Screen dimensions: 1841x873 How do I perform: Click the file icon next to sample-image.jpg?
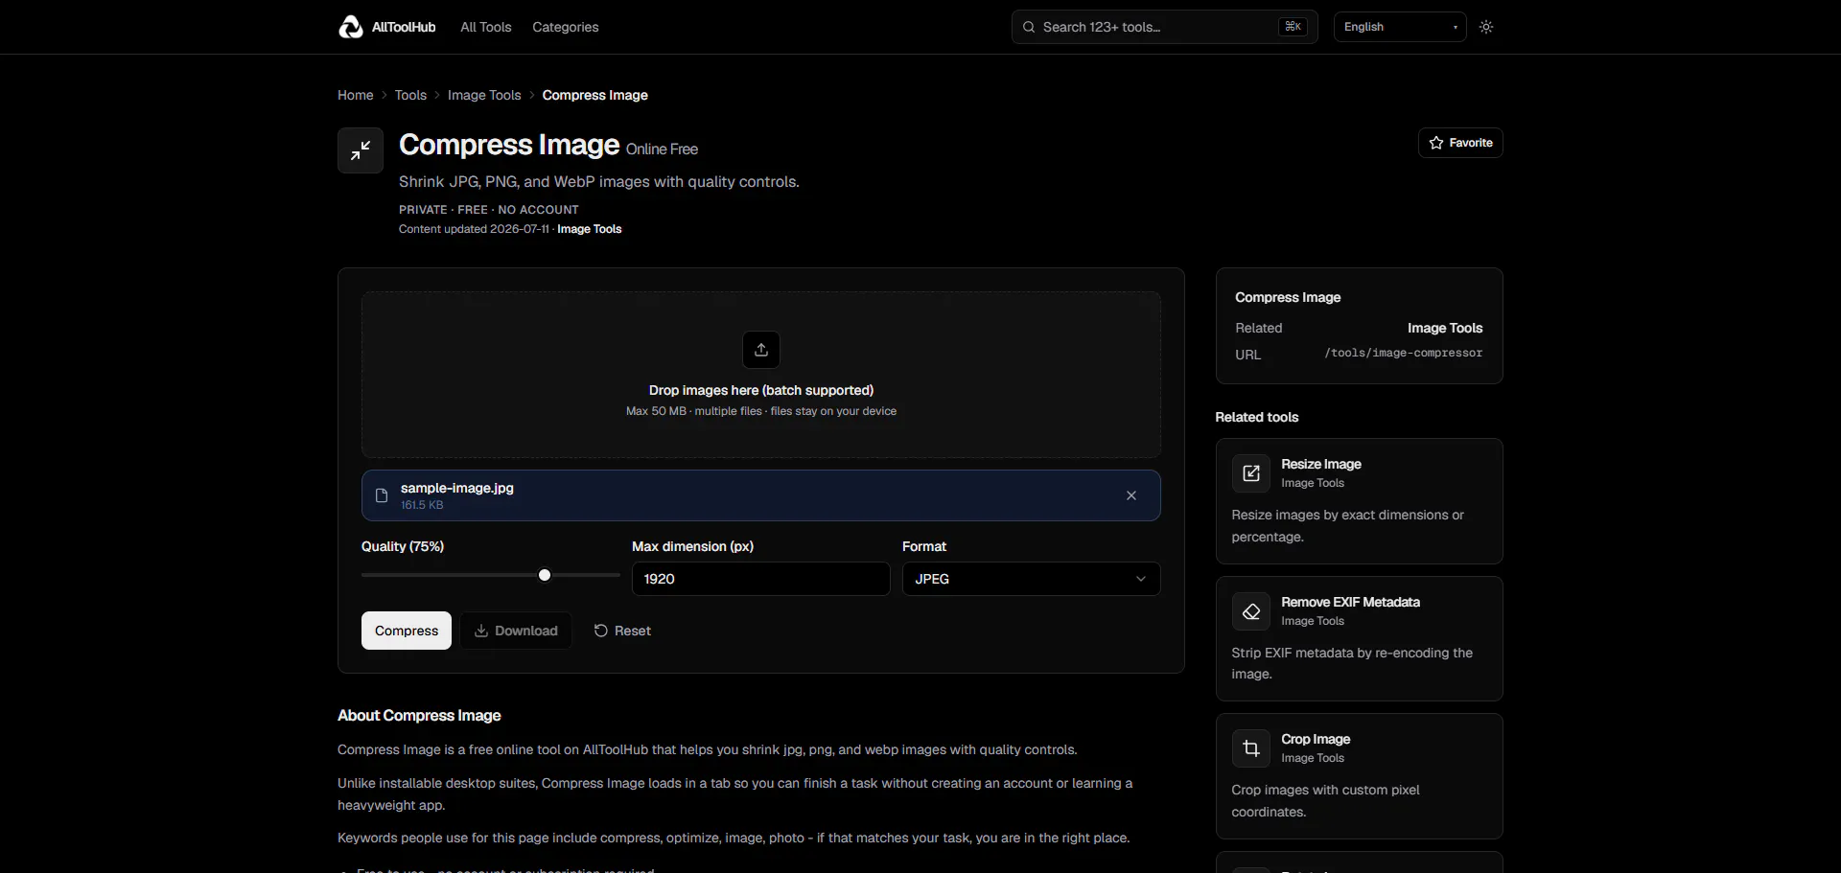coord(382,495)
